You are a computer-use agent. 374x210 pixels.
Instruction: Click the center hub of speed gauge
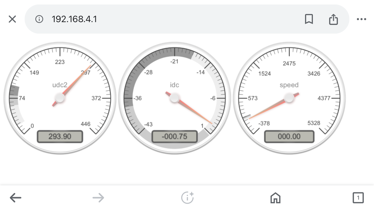[x=289, y=98]
